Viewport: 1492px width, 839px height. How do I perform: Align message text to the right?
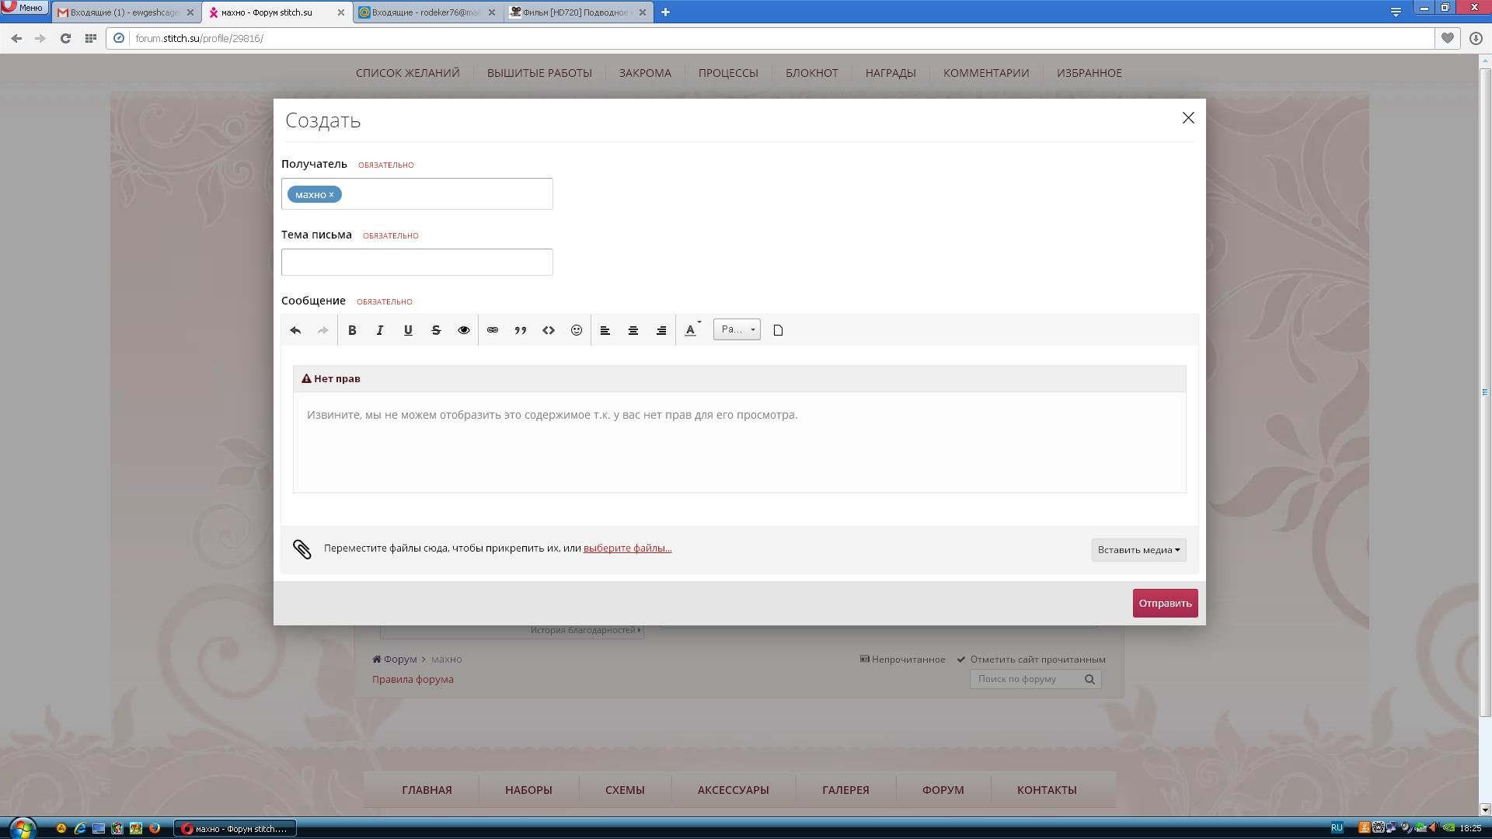(x=661, y=330)
